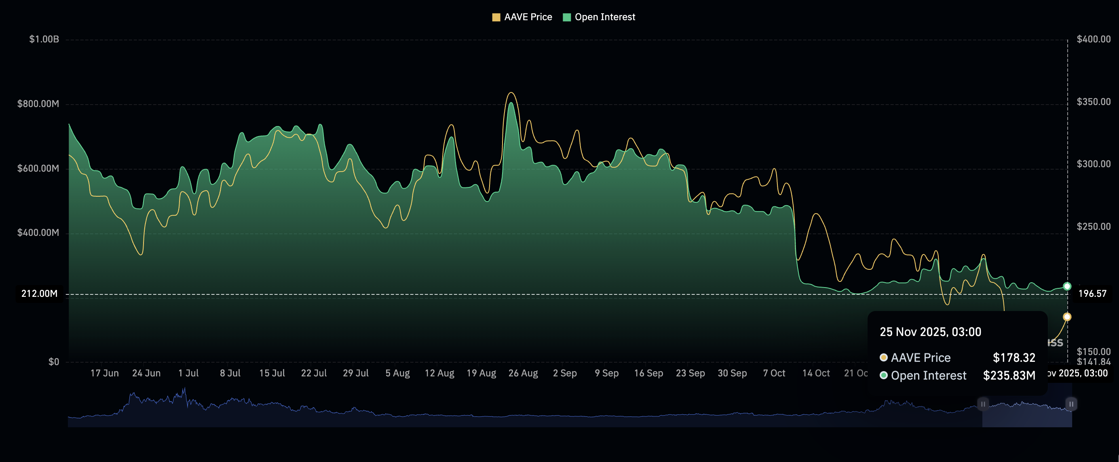Click the 17 Jun axis label
1119x462 pixels.
[x=105, y=373]
